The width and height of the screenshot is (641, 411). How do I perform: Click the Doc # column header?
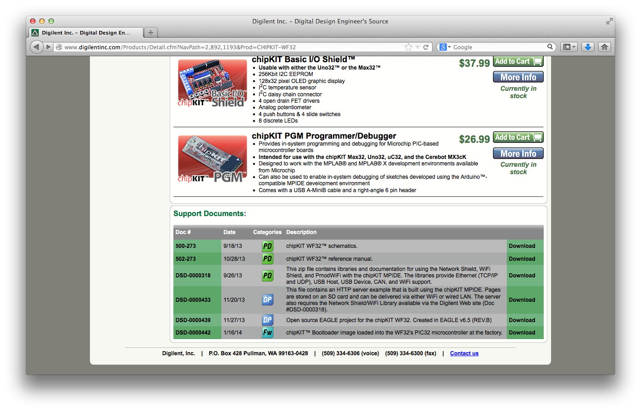tap(183, 232)
